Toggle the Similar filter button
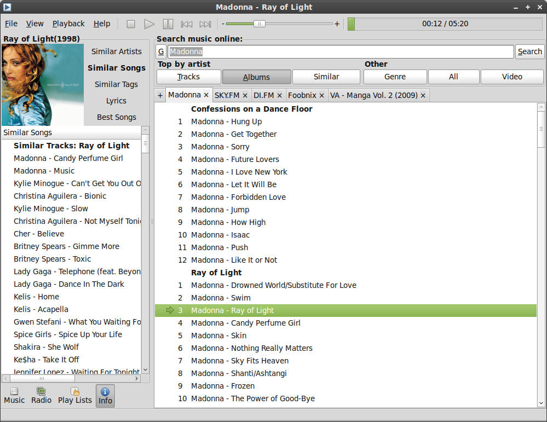This screenshot has width=547, height=422. click(326, 77)
